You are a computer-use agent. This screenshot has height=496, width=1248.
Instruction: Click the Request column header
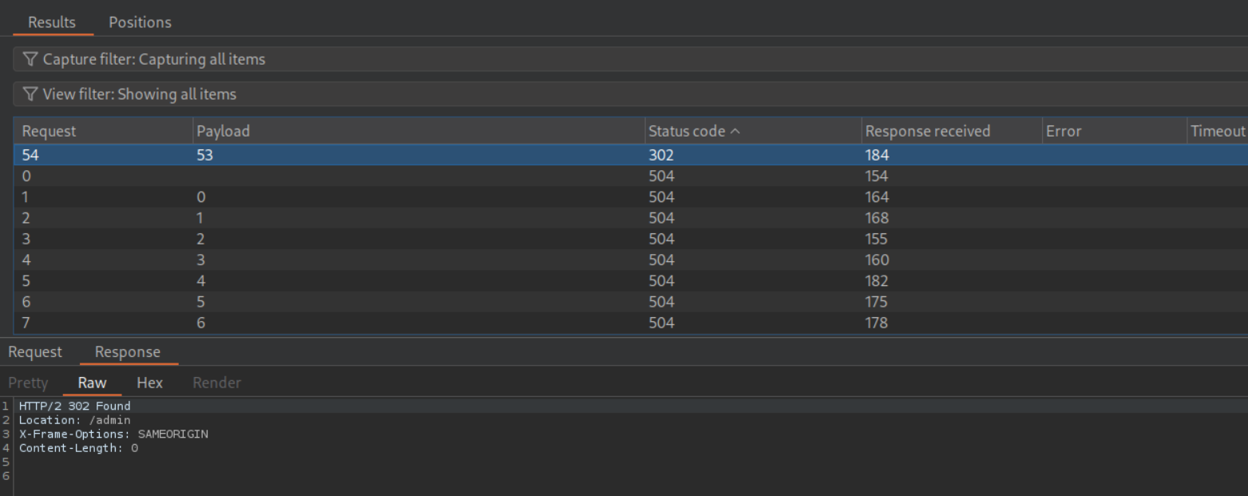(49, 131)
